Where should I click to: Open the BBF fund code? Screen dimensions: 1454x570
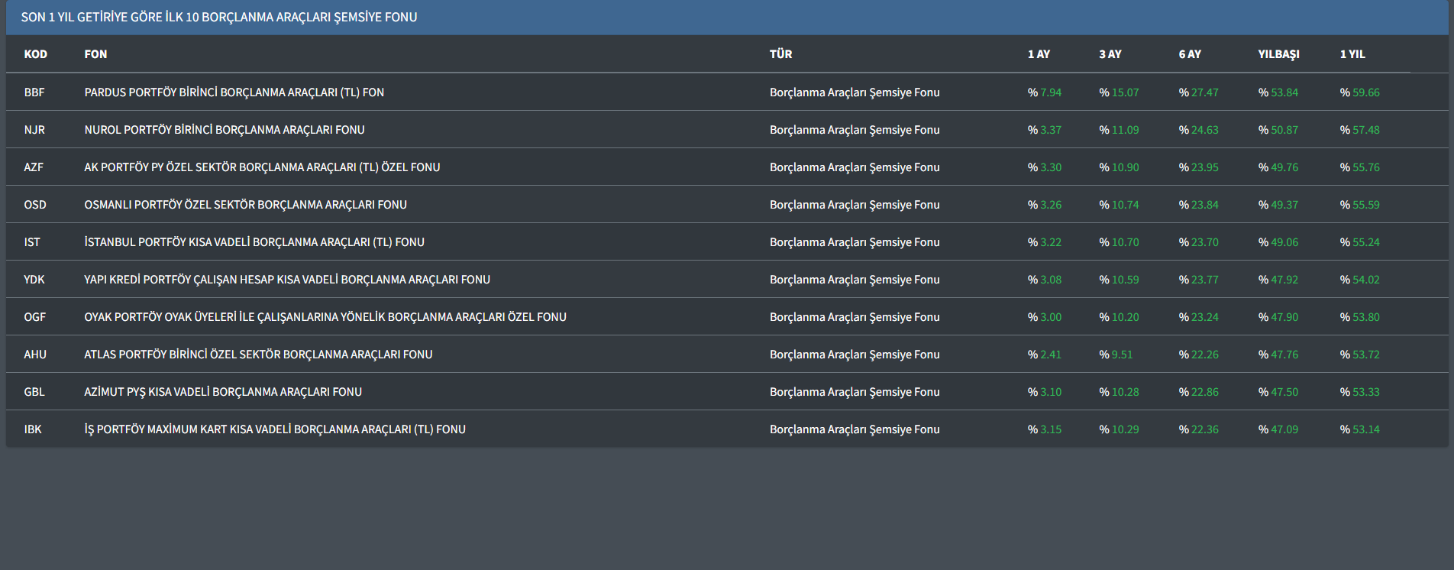point(34,92)
